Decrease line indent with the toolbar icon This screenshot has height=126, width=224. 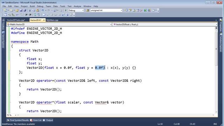coord(26,15)
